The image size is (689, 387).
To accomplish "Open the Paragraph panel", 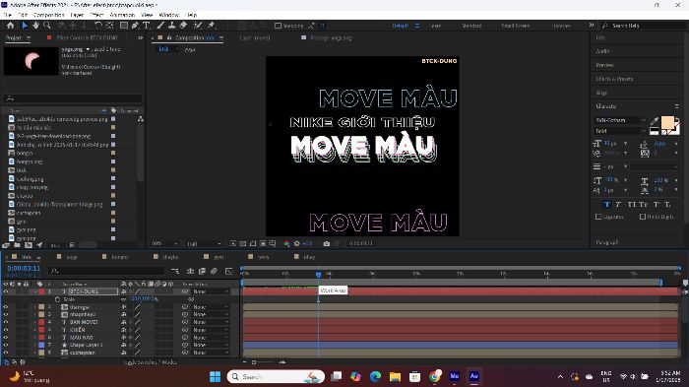I will (x=607, y=242).
